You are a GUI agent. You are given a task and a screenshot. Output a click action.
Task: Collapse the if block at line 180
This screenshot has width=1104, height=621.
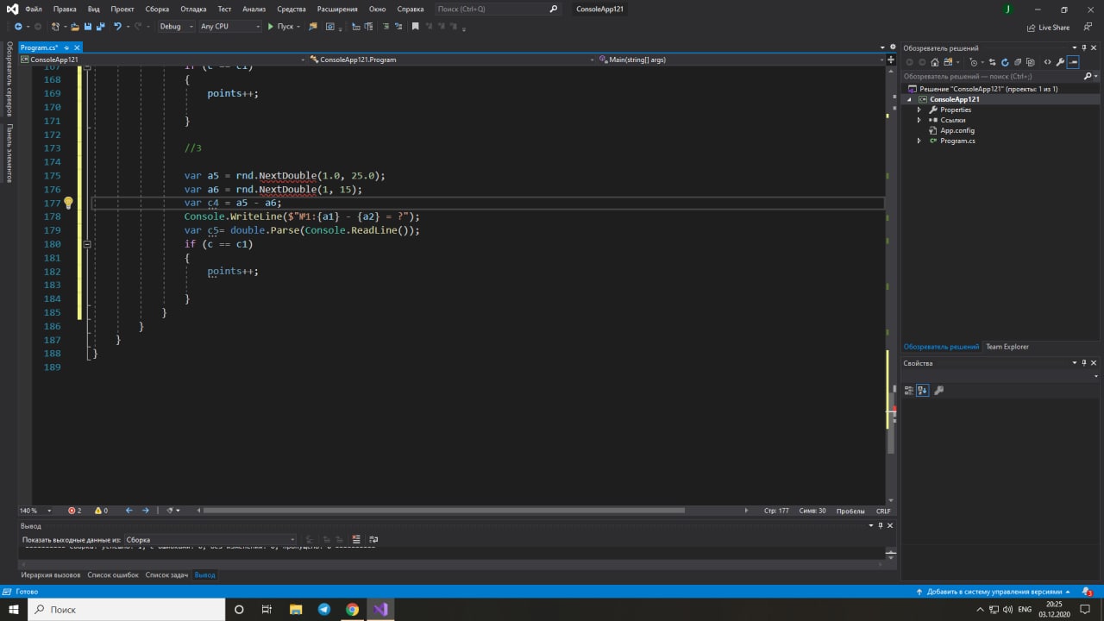(x=87, y=244)
